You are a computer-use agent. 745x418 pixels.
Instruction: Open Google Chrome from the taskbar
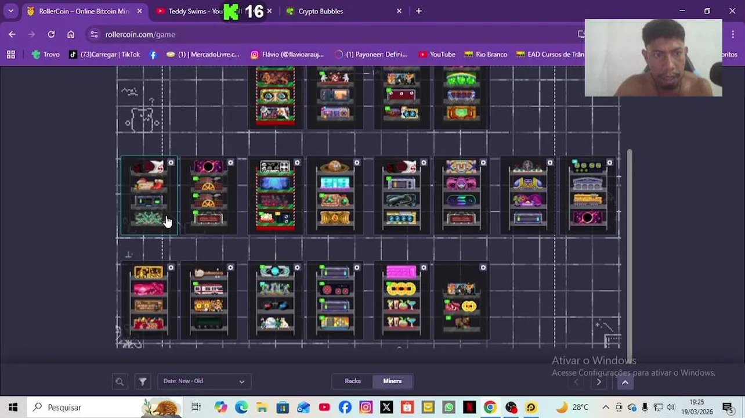point(490,408)
